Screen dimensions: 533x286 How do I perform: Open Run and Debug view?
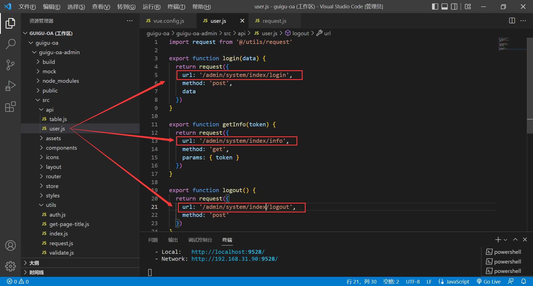(x=10, y=86)
